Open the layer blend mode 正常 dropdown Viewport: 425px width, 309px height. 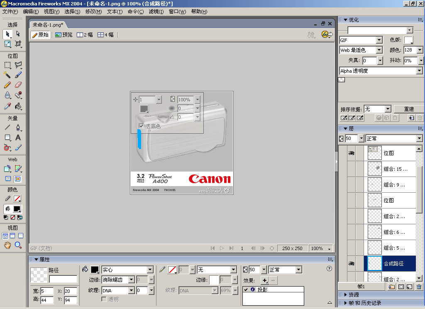click(420, 139)
